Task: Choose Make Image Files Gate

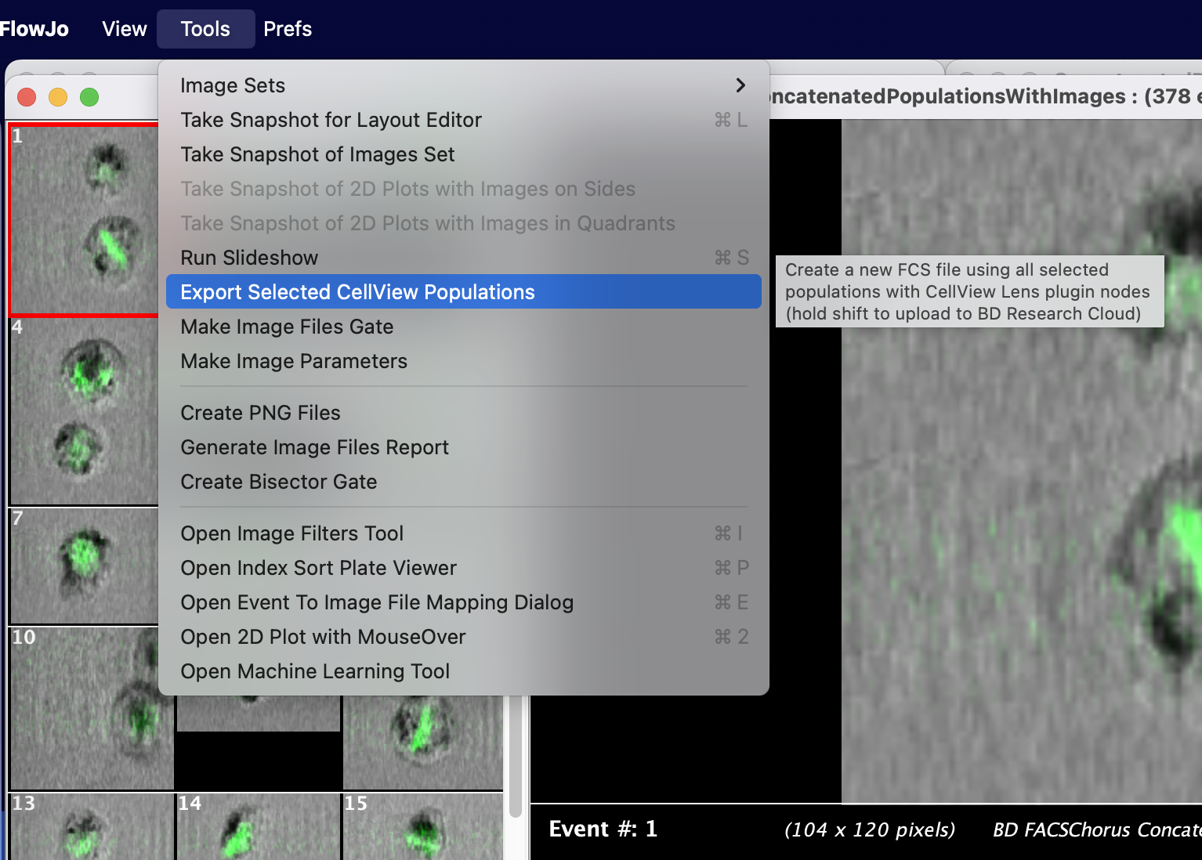Action: pos(287,327)
